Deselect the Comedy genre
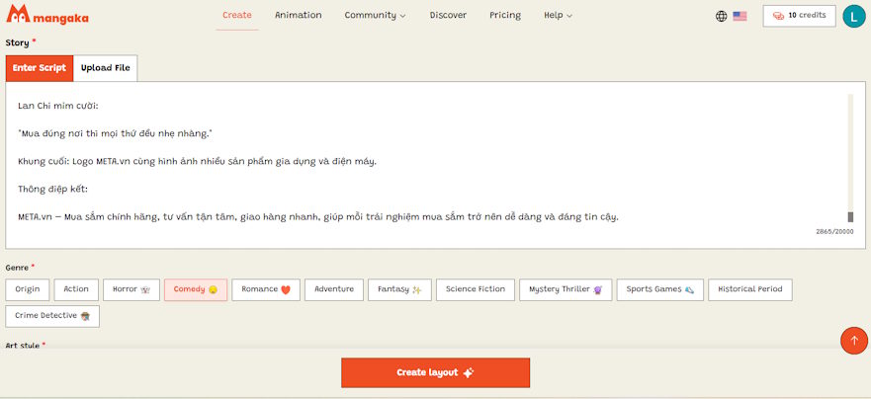 (196, 289)
